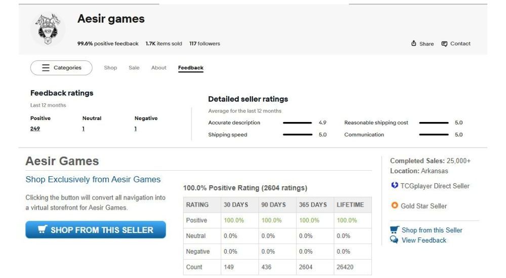Click the '99.6% positive feedback' text

tap(108, 44)
